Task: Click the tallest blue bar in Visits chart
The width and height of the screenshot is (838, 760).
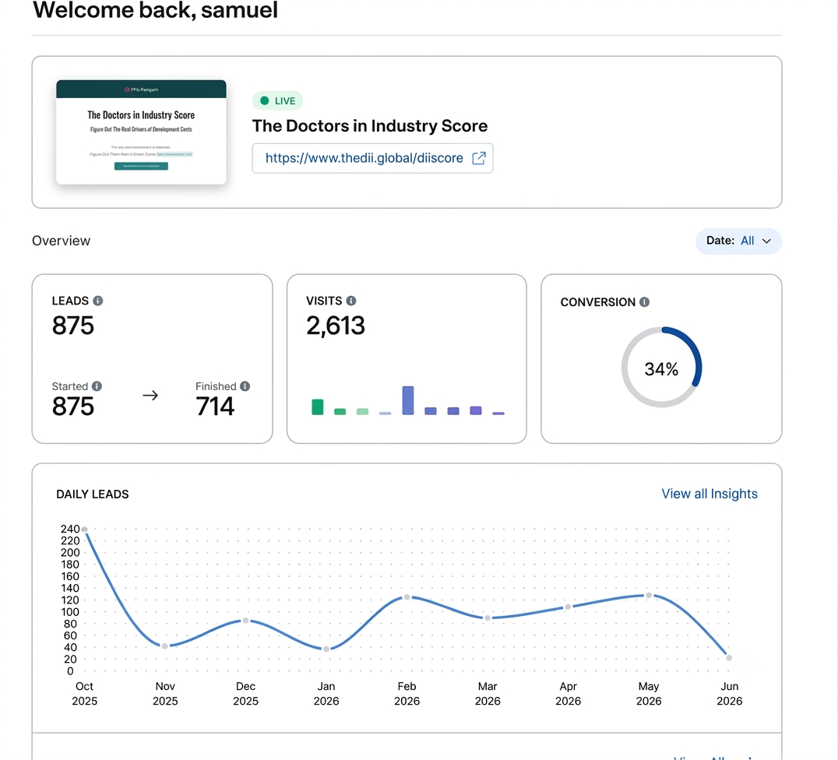Action: click(408, 400)
